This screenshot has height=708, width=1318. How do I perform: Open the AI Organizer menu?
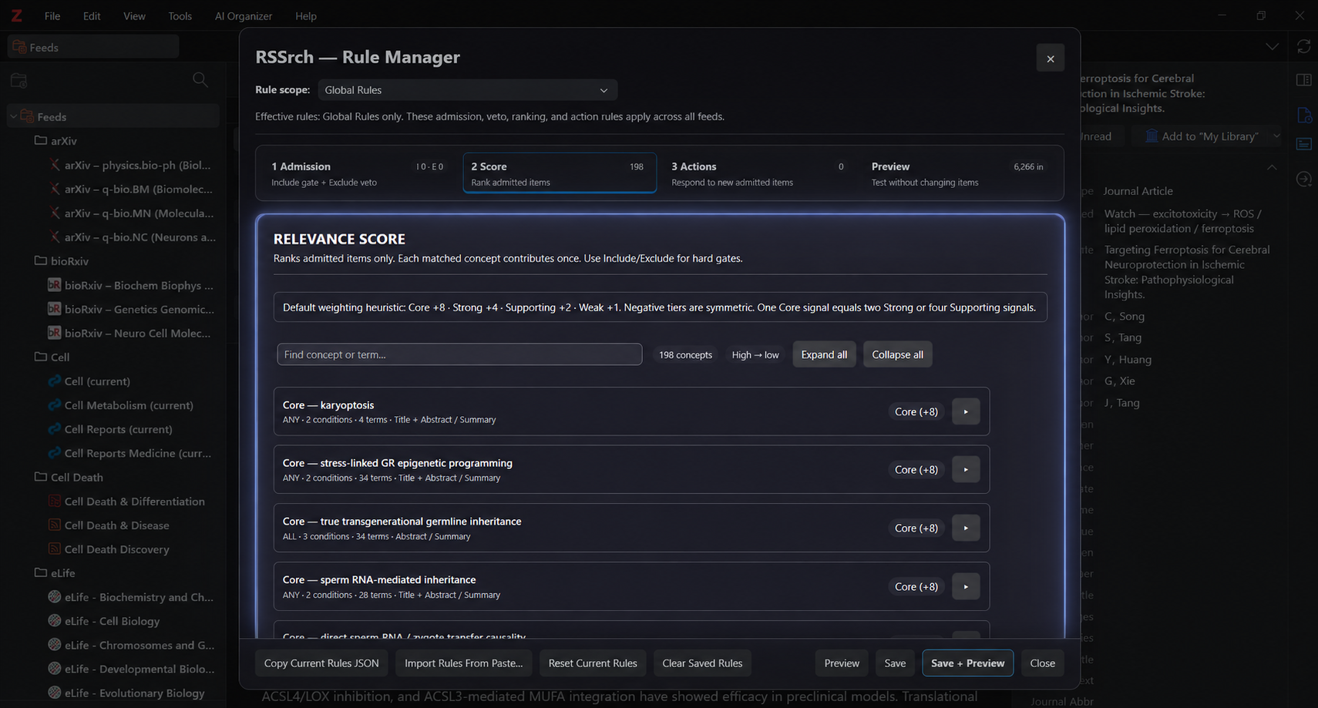[x=244, y=15]
